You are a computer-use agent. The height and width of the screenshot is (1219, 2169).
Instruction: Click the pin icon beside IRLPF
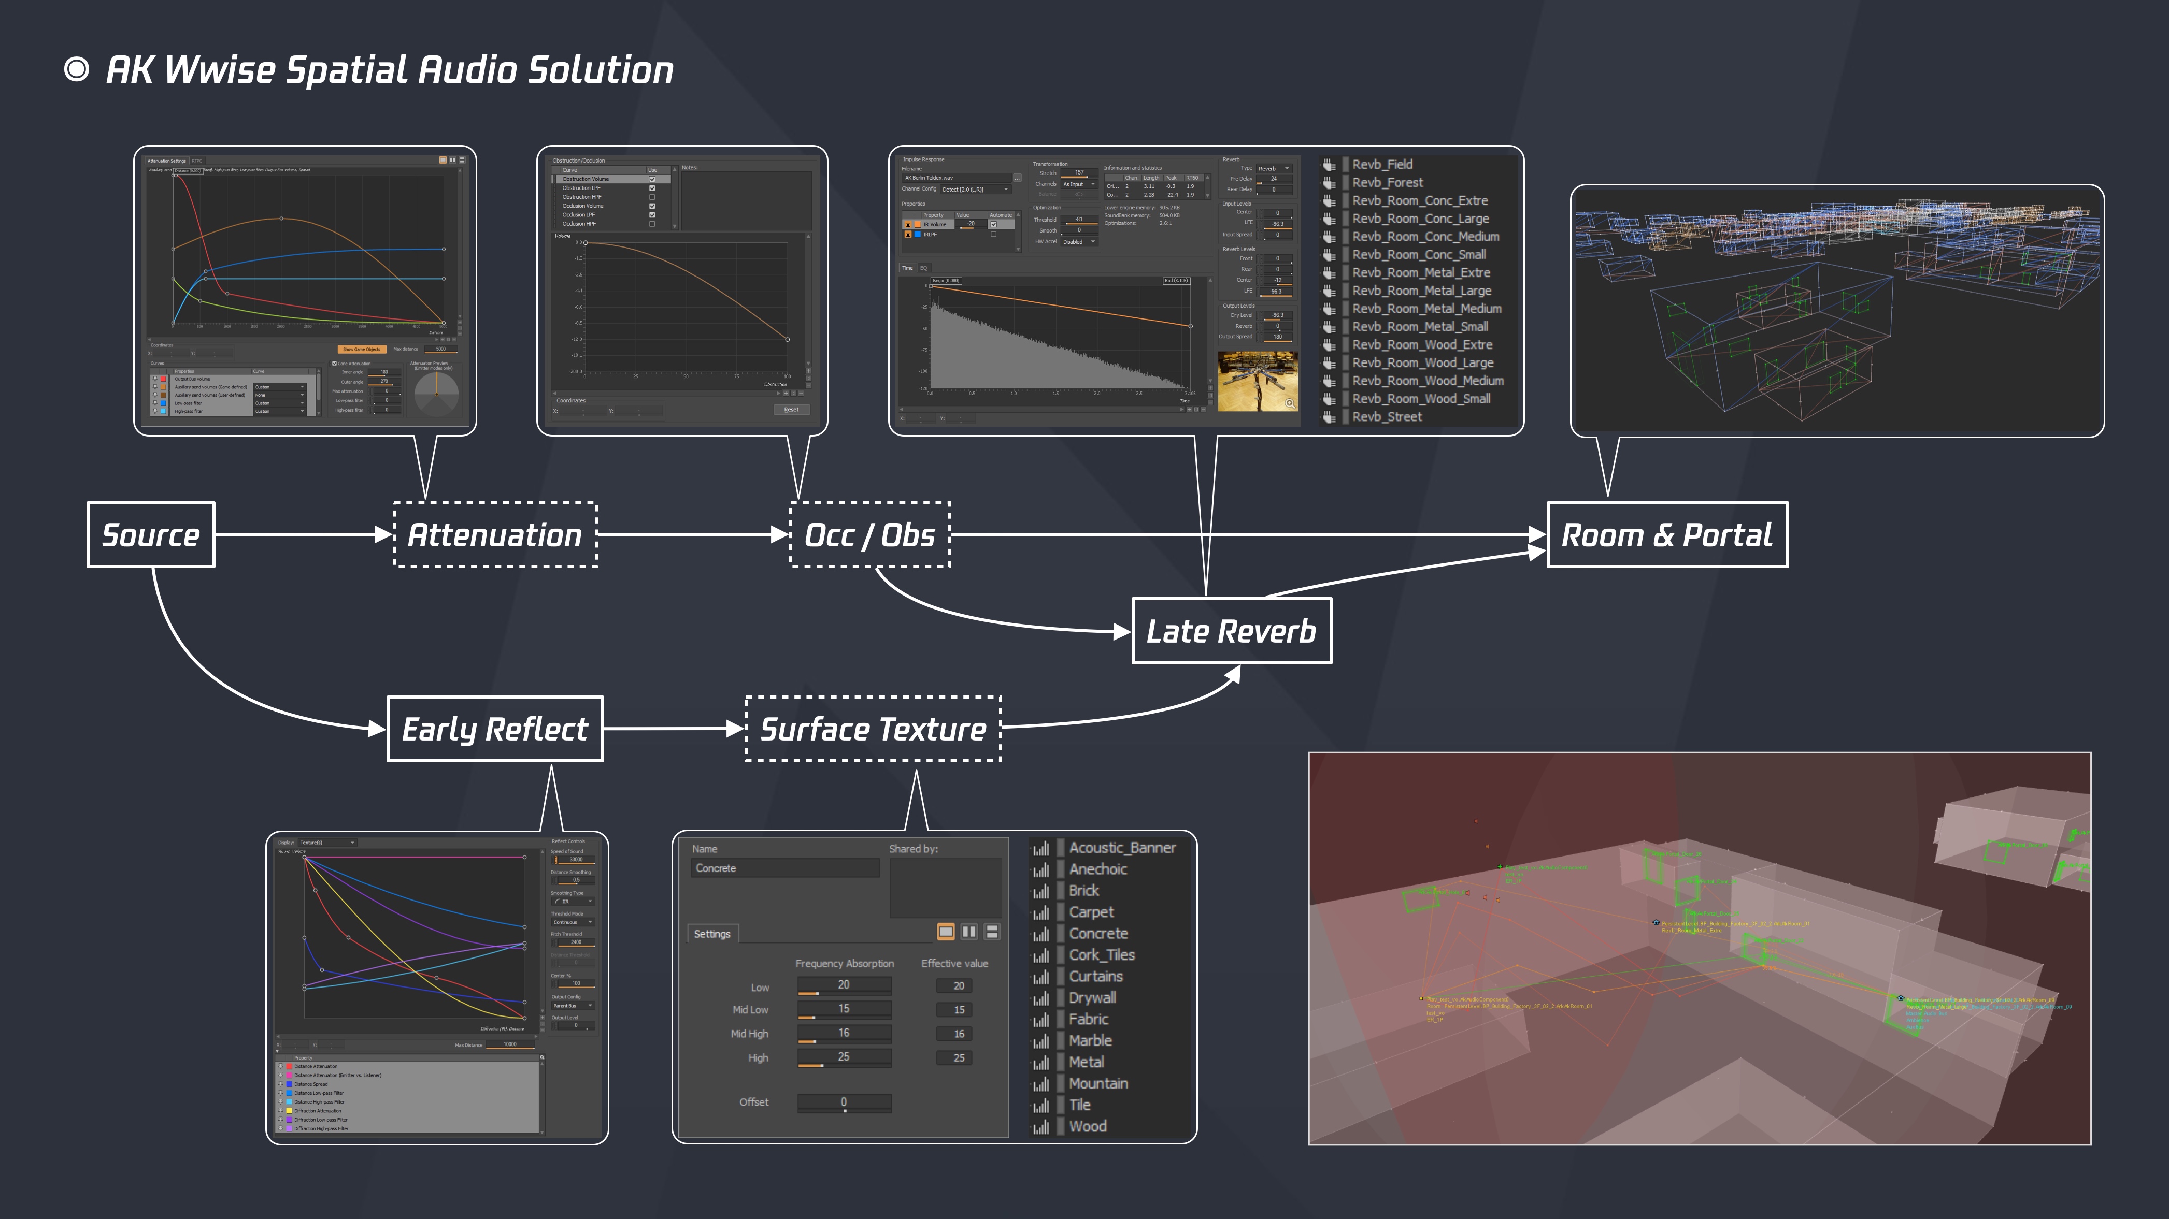point(908,234)
